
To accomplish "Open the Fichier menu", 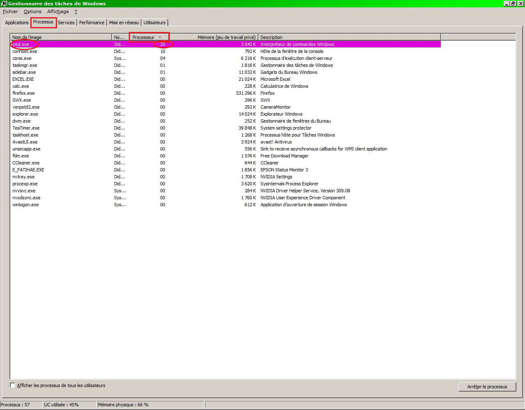I will (10, 11).
